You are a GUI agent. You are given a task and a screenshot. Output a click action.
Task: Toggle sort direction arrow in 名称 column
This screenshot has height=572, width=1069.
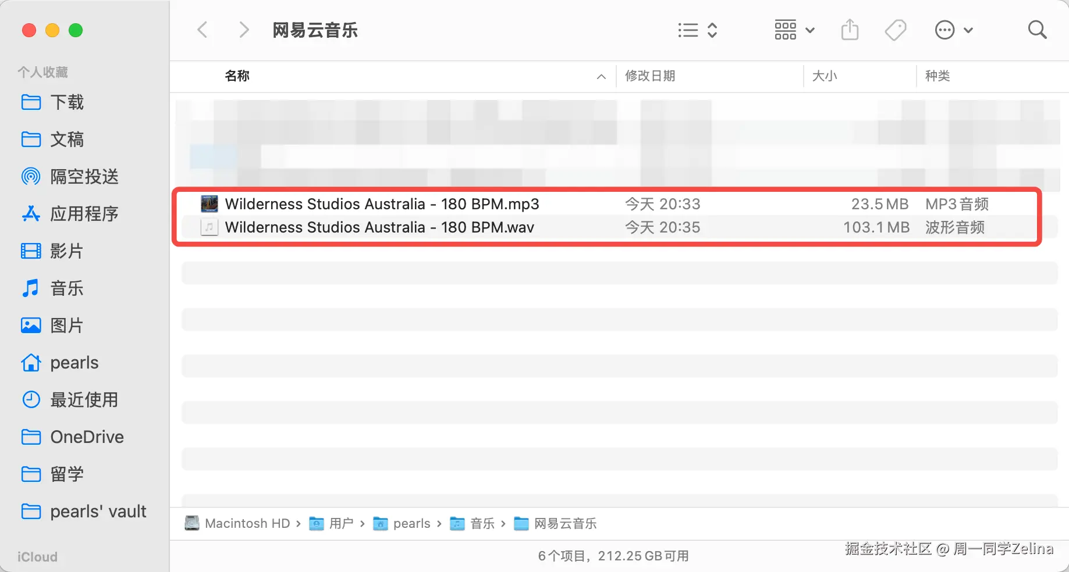(601, 77)
